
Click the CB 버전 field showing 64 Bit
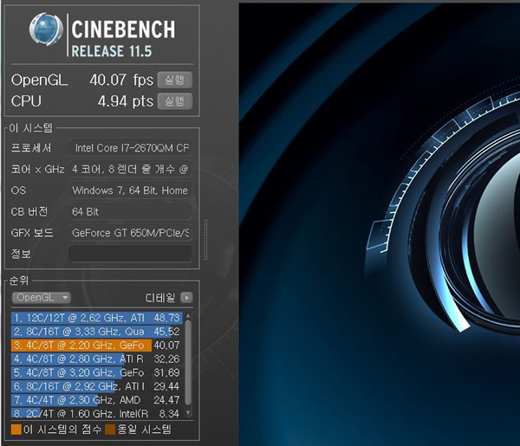130,211
